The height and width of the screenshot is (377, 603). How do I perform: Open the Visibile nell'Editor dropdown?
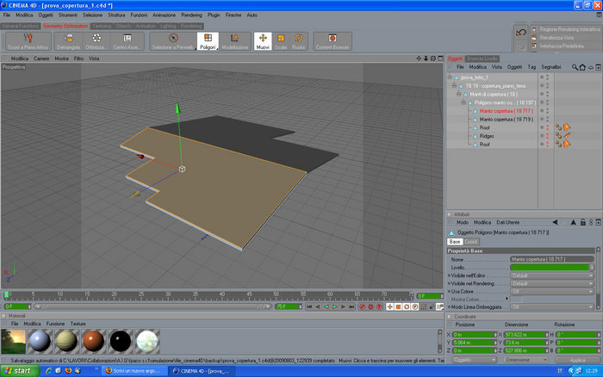click(x=552, y=275)
